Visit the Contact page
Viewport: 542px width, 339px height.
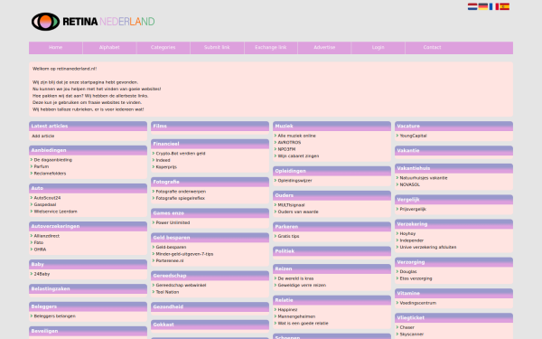click(432, 47)
